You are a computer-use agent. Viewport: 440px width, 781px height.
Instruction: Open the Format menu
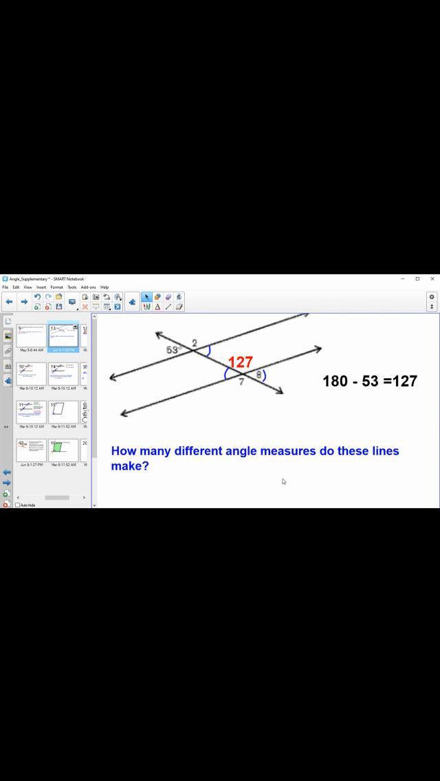tap(56, 287)
